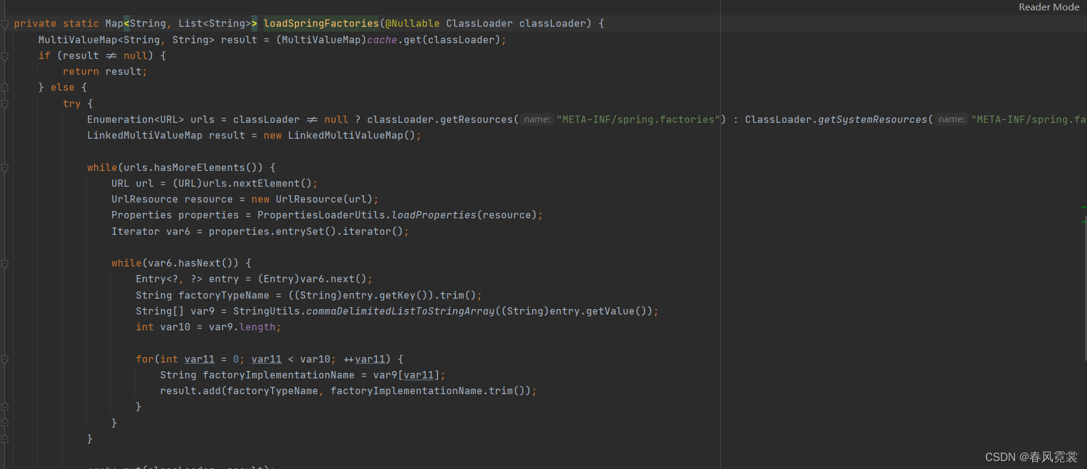Click the 'name:' inlay hint in getSystemResources
Screen dimensions: 1087x469
(952, 120)
